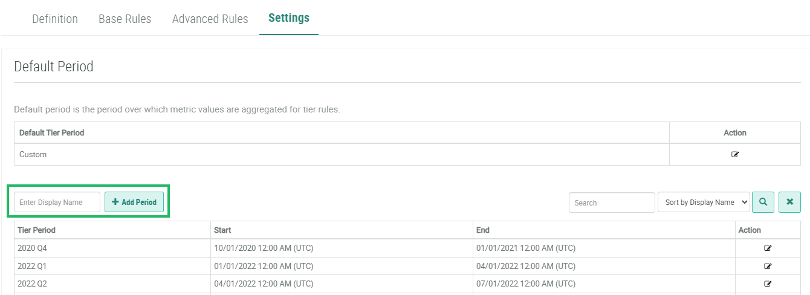Click the magnifier search icon button

(x=763, y=203)
